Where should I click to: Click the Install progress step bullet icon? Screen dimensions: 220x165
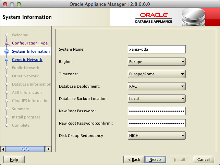(x=7, y=117)
